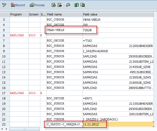This screenshot has width=157, height=131.
Task: Click the abbreviated S... column header
Action: 43,14
